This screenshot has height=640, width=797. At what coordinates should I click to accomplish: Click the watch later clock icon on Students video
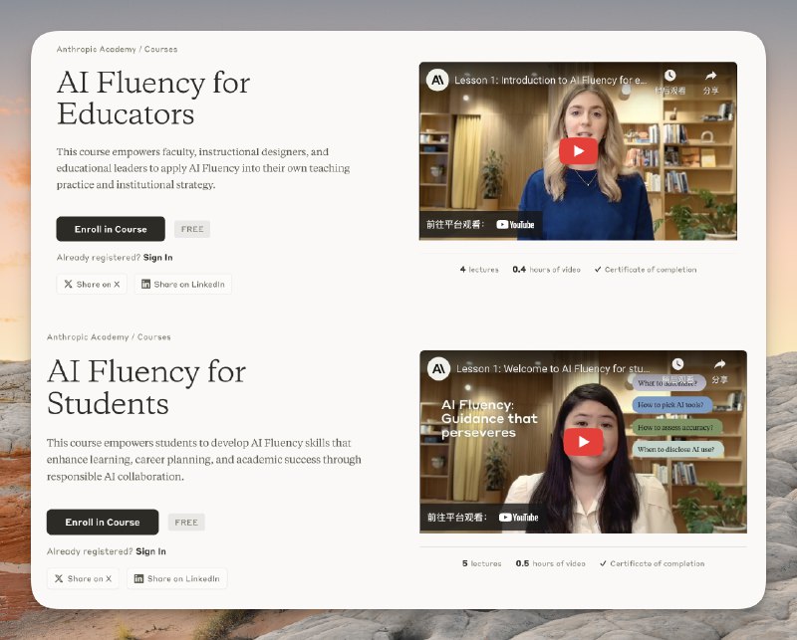(x=677, y=364)
